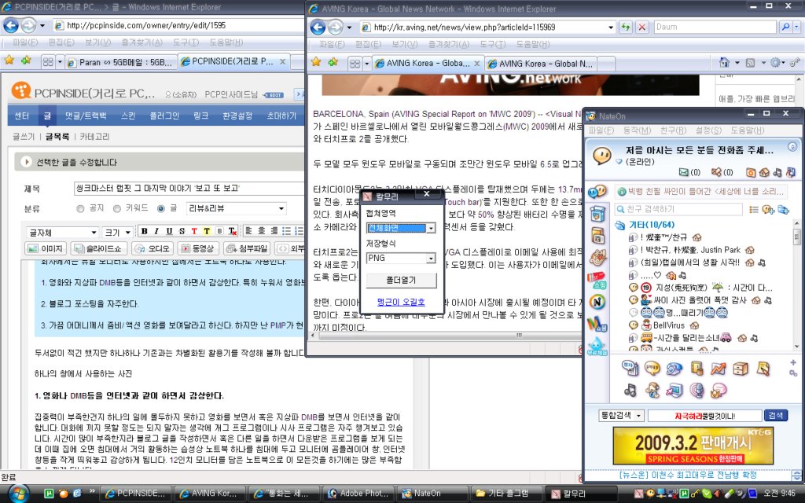This screenshot has width=805, height=503.
Task: Click the 글쓰기 submenu link
Action: pyautogui.click(x=24, y=137)
